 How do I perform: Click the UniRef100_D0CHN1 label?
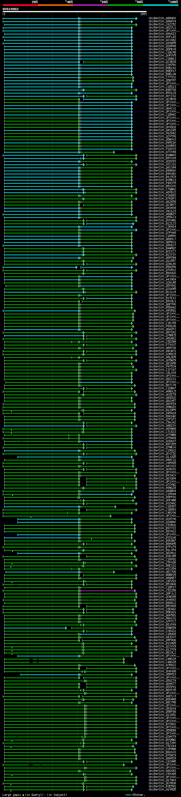[162, 220]
